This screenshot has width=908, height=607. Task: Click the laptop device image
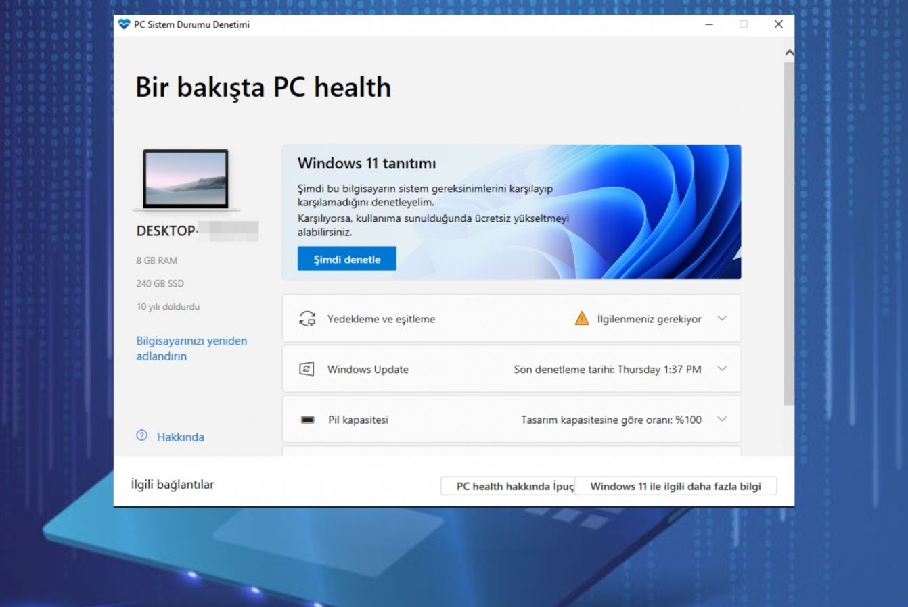click(185, 179)
